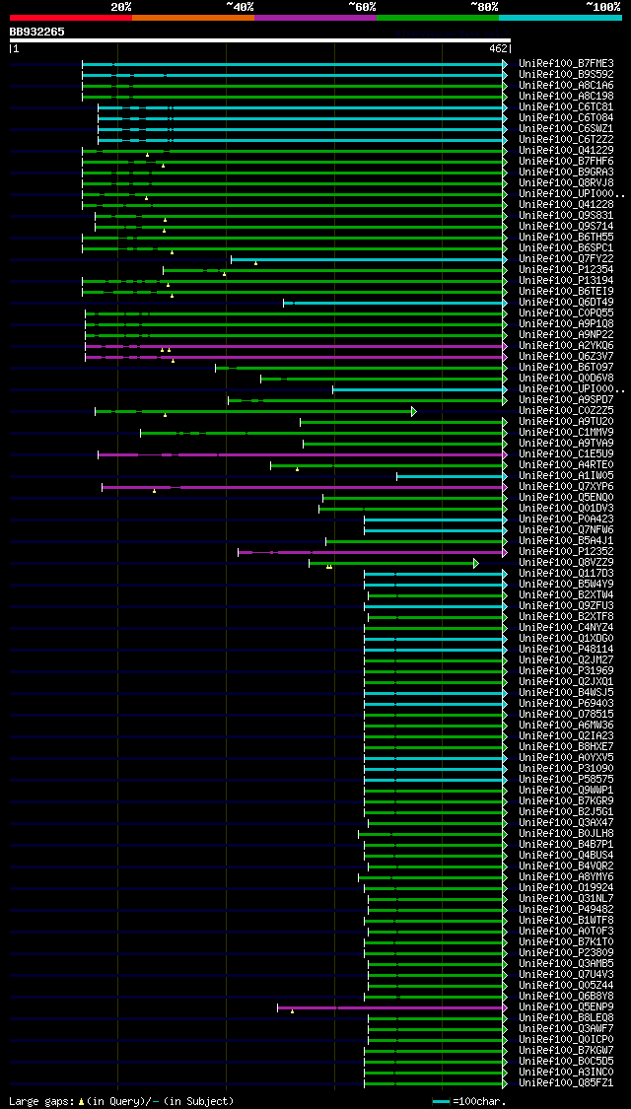Image resolution: width=631 pixels, height=1109 pixels.
Task: Select the UniRef100_Q0ICP0 label
Action: click(566, 1040)
